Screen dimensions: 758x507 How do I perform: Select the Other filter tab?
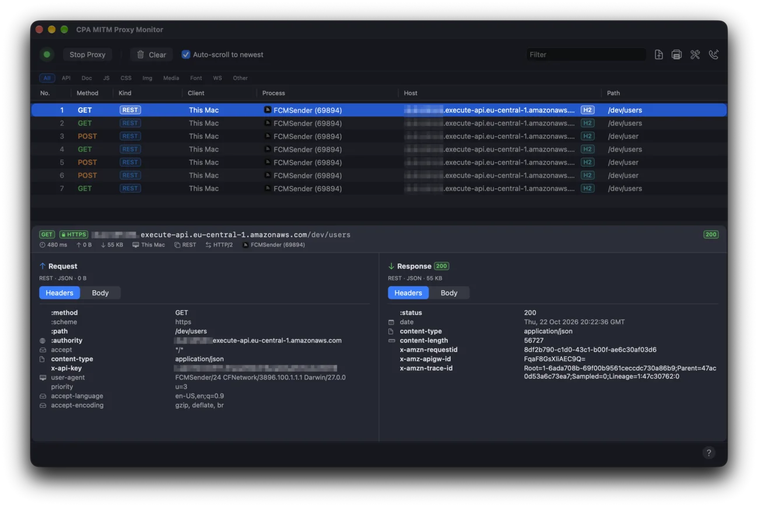240,78
